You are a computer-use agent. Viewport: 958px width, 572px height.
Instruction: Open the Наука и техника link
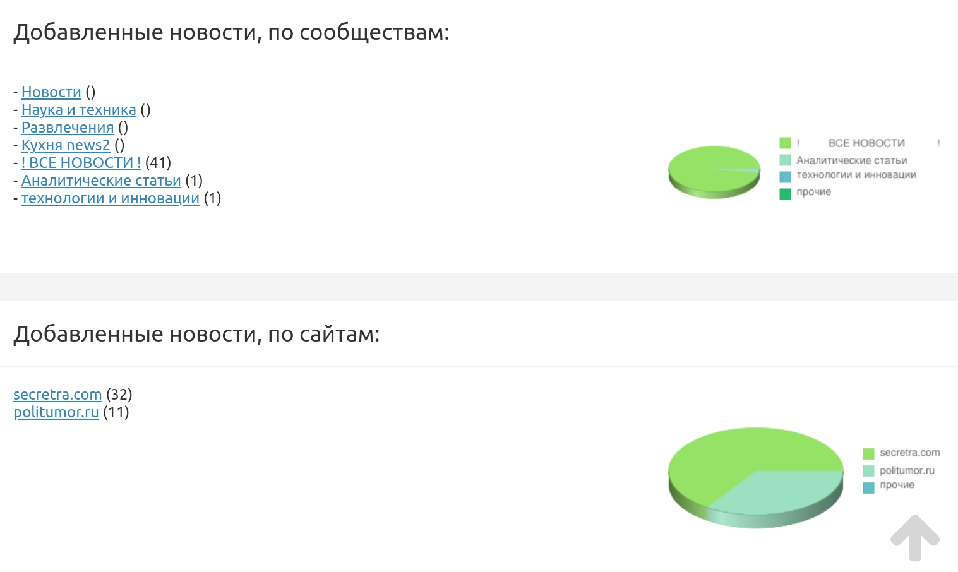(x=79, y=110)
